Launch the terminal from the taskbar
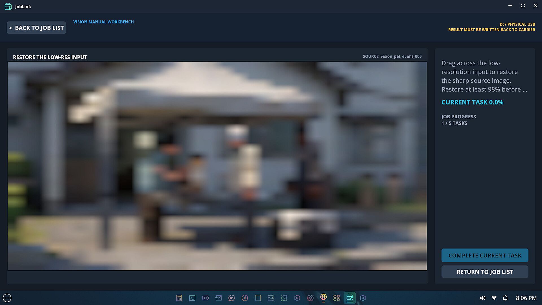 click(x=192, y=298)
